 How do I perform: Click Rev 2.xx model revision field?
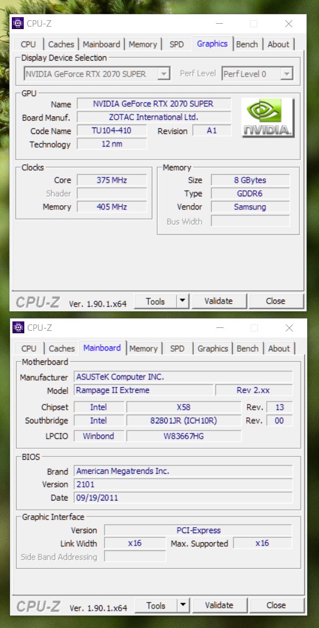click(x=254, y=390)
